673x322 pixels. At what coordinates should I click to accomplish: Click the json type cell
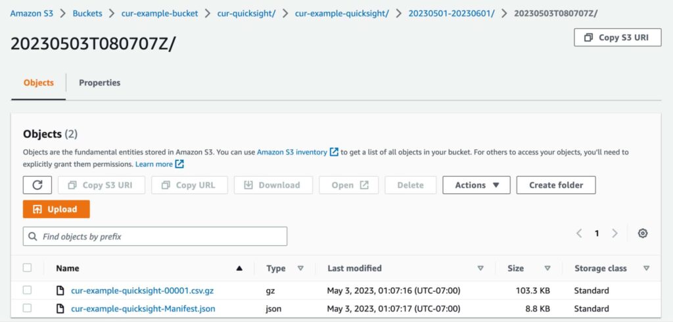pyautogui.click(x=274, y=309)
